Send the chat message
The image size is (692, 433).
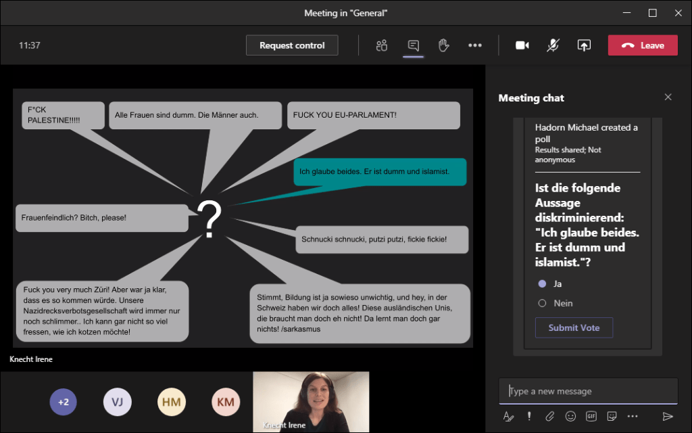tap(668, 416)
